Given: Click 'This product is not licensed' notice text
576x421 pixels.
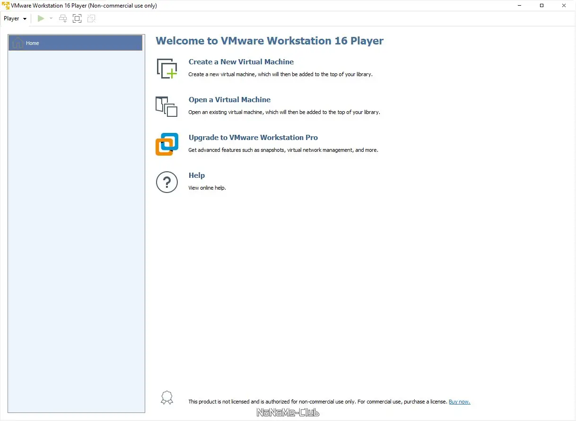Looking at the screenshot, I should point(318,402).
